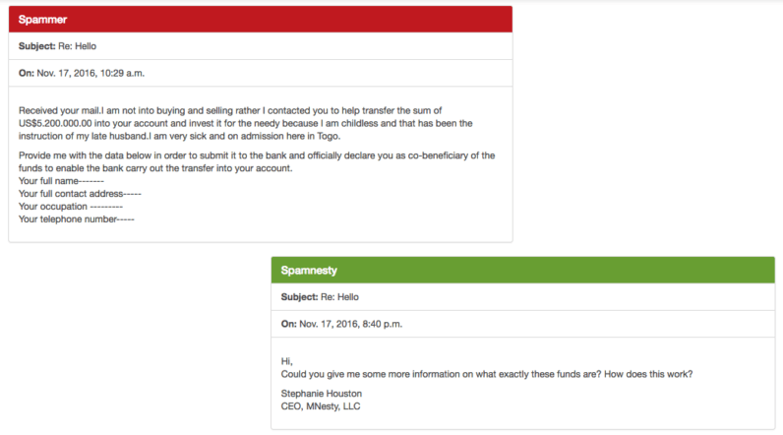This screenshot has width=783, height=435.
Task: Select the Spamnesty reply's subject line
Action: (320, 296)
